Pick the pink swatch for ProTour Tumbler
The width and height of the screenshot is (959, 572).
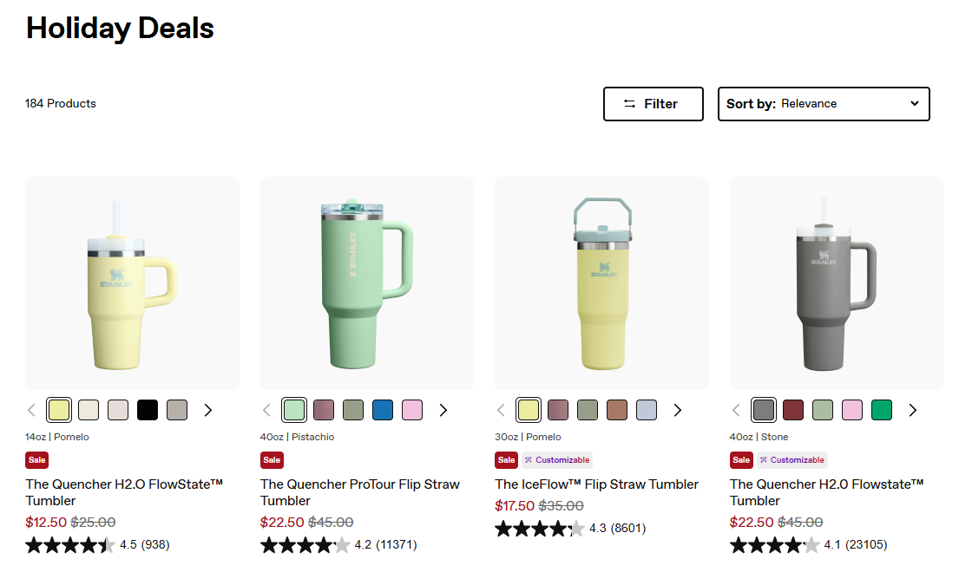click(412, 410)
